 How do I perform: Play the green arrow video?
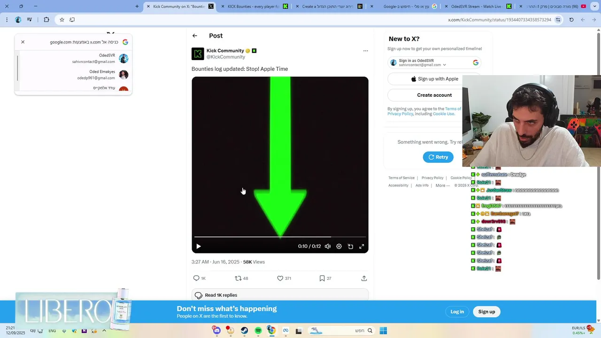[x=199, y=246]
